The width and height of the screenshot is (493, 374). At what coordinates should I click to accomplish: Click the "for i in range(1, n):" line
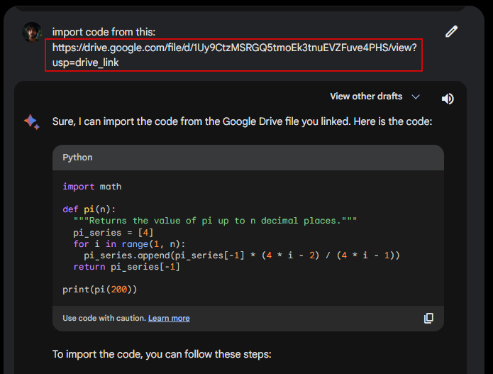coord(129,244)
